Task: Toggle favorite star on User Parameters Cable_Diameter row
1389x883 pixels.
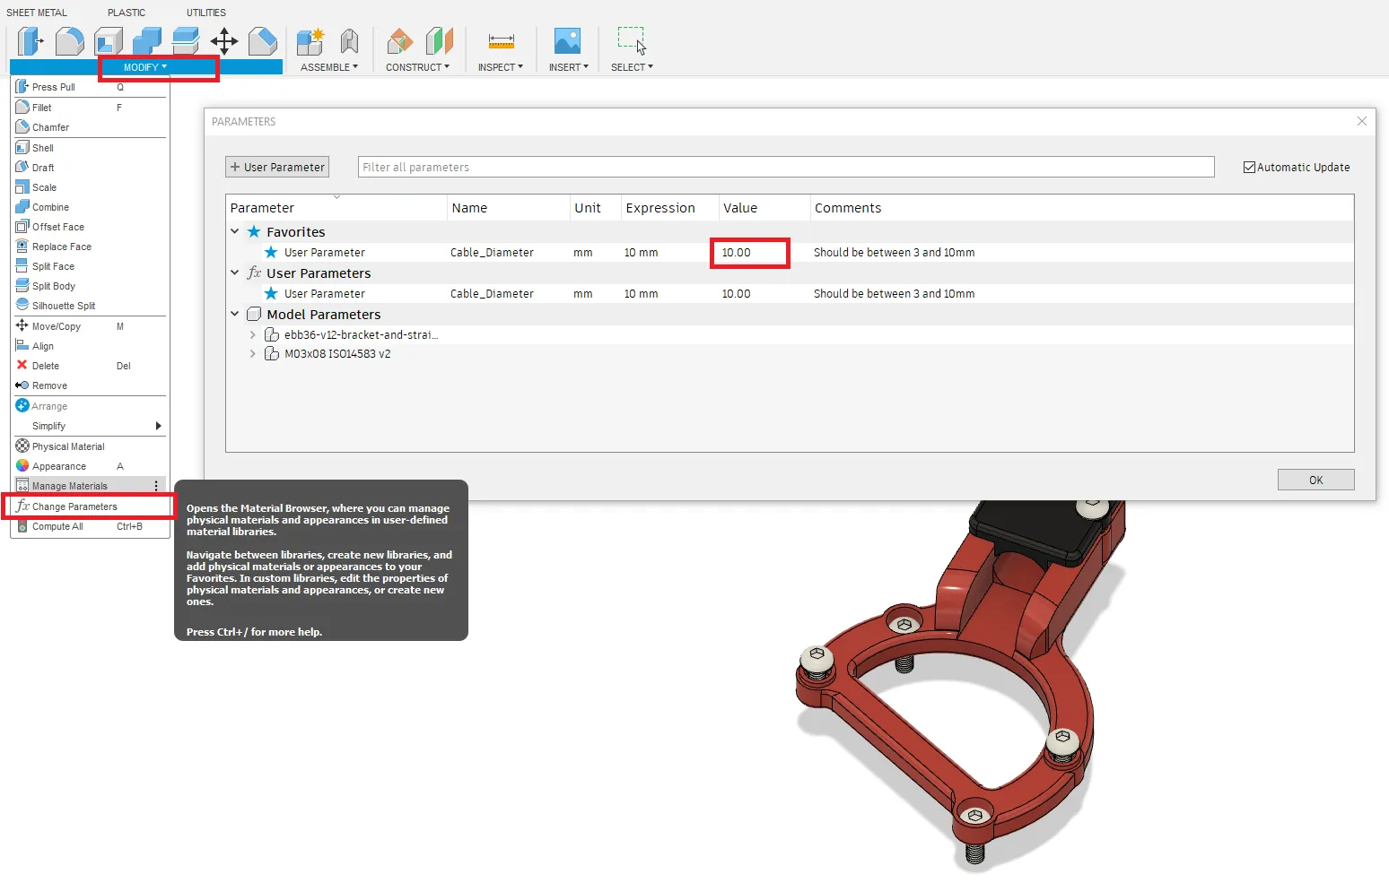Action: pyautogui.click(x=271, y=294)
